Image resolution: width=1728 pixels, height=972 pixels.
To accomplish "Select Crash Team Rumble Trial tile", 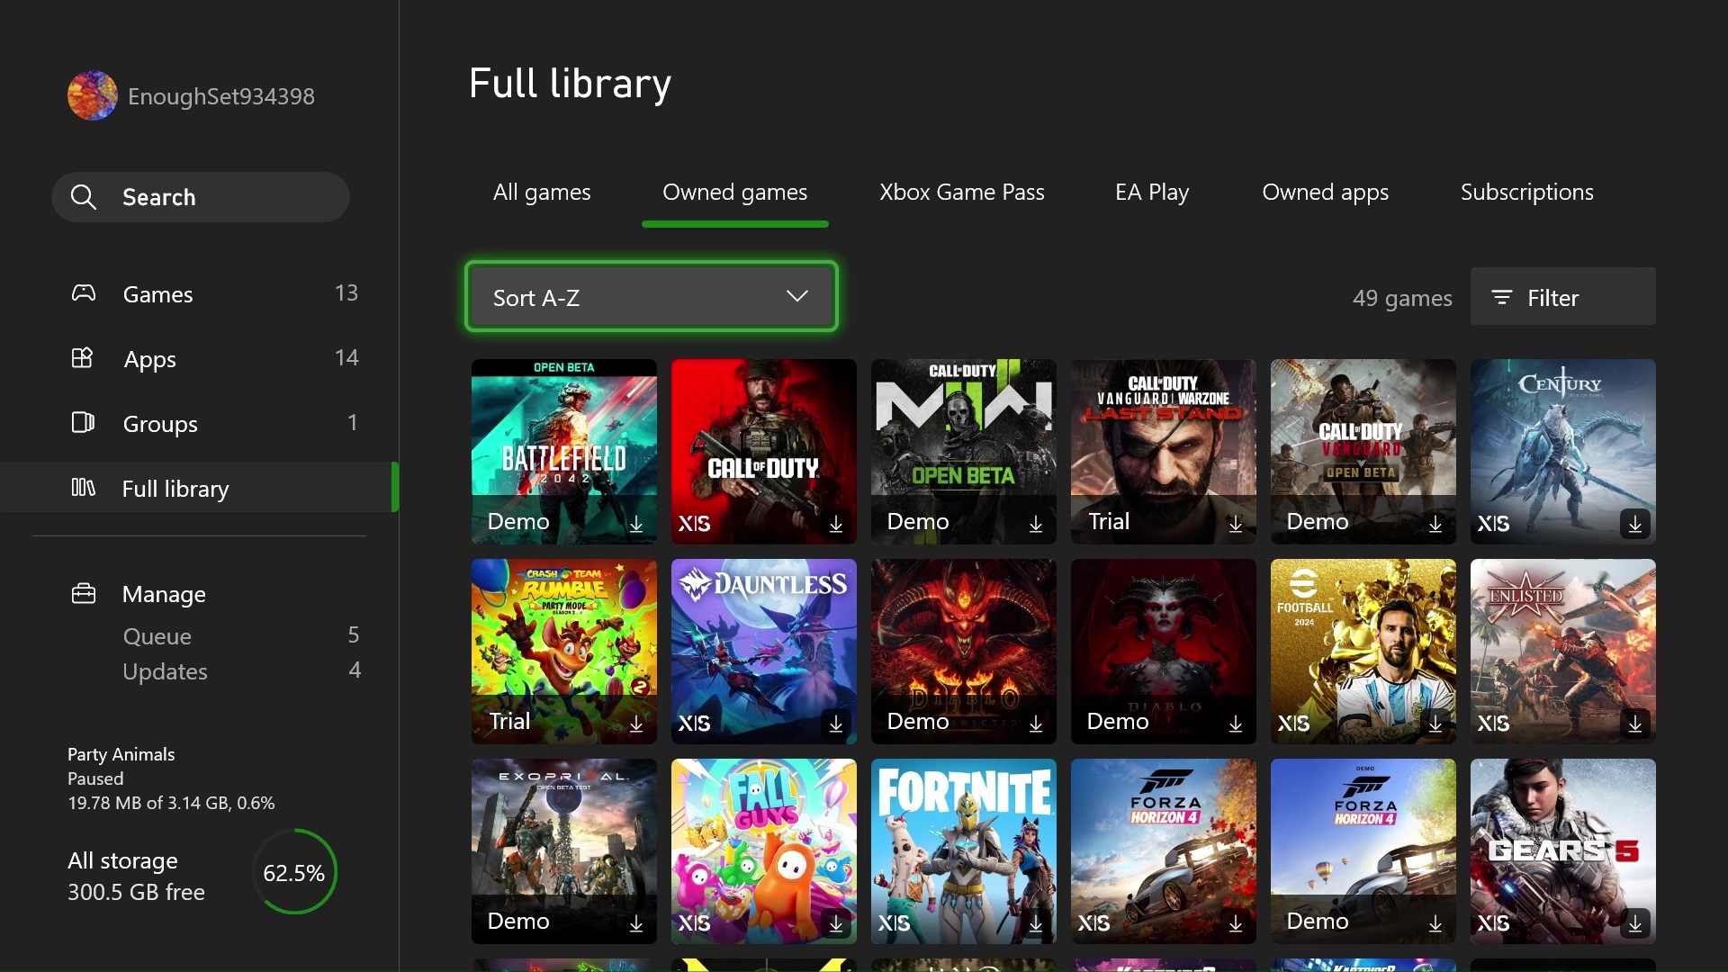I will click(x=564, y=652).
